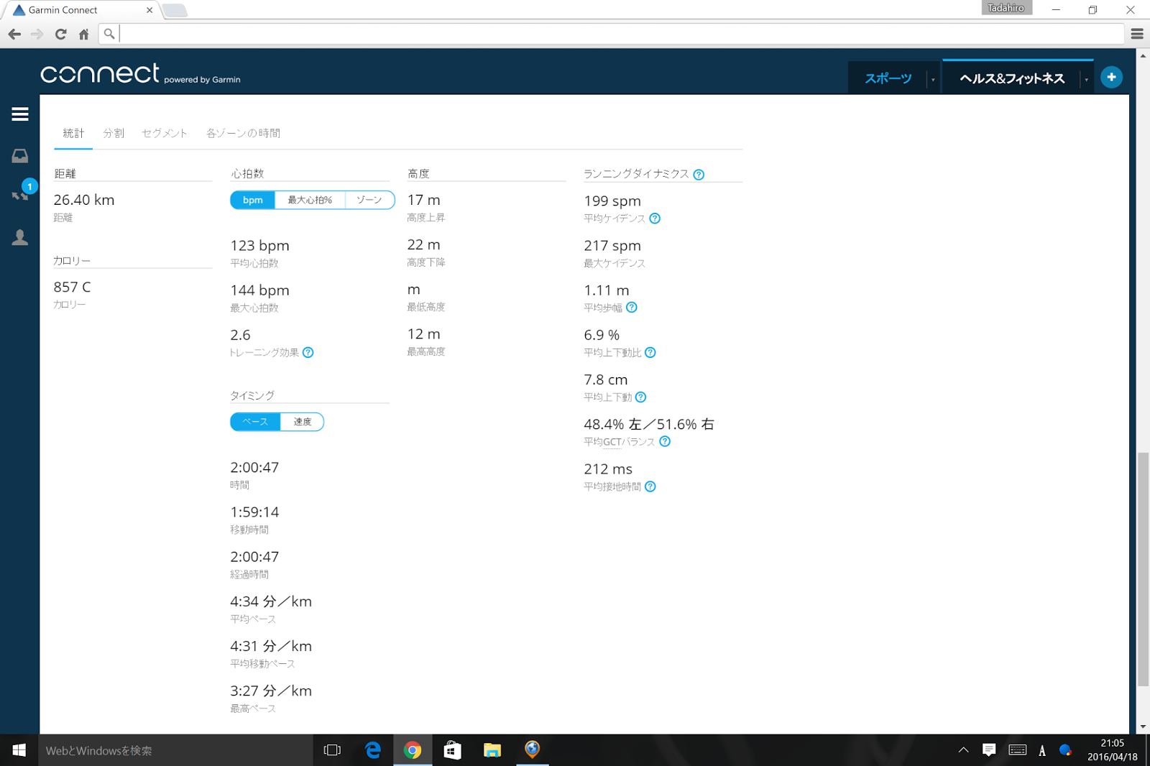Switch heart rate to 最大心拍%
The height and width of the screenshot is (766, 1150).
[x=310, y=200]
